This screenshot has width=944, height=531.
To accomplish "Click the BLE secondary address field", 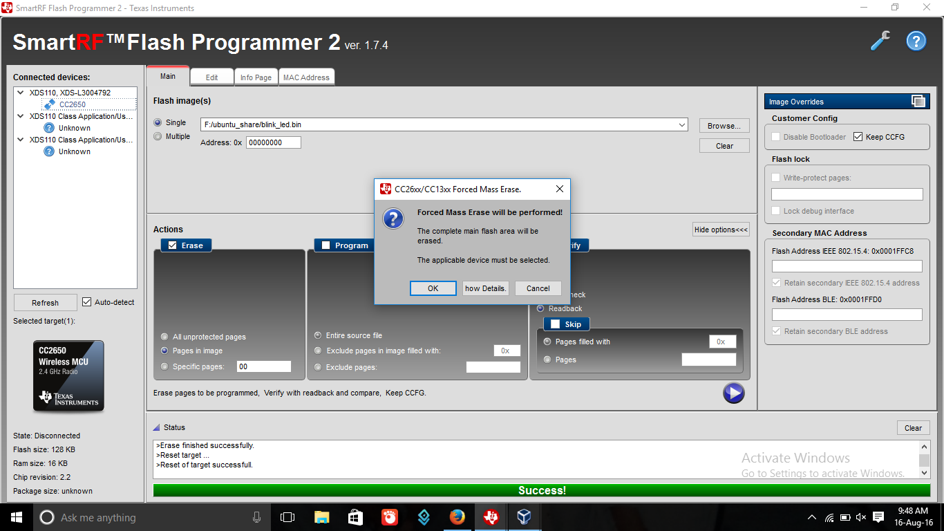I will tap(847, 315).
